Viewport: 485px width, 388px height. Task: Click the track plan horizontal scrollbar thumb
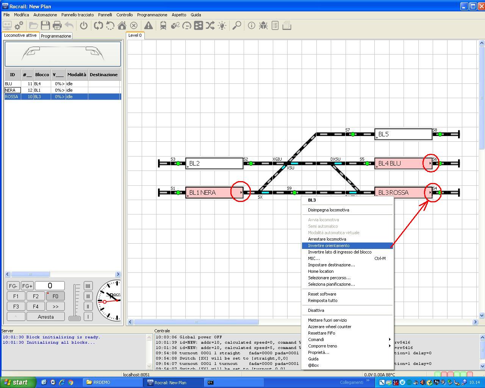coord(196,322)
